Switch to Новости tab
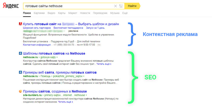Image resolution: width=212 pixels, height=108 pixels. tap(85, 13)
